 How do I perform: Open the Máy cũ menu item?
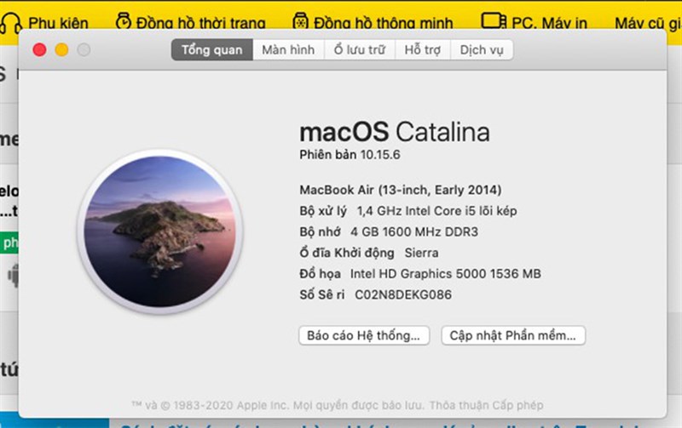click(648, 23)
